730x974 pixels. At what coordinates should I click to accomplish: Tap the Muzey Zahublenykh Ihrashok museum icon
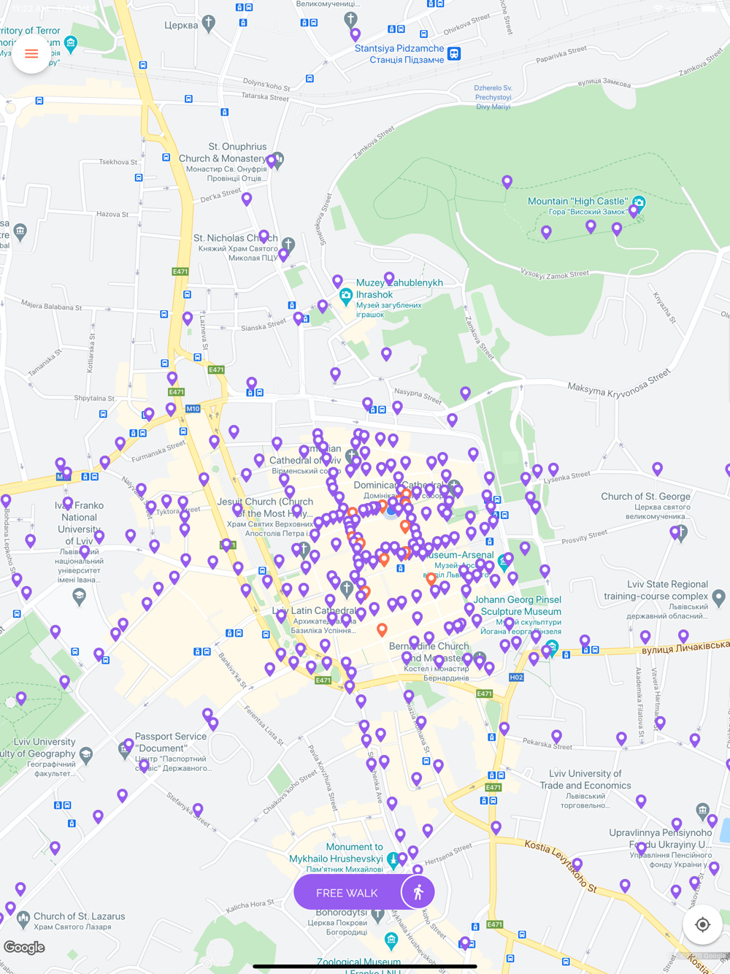[346, 296]
